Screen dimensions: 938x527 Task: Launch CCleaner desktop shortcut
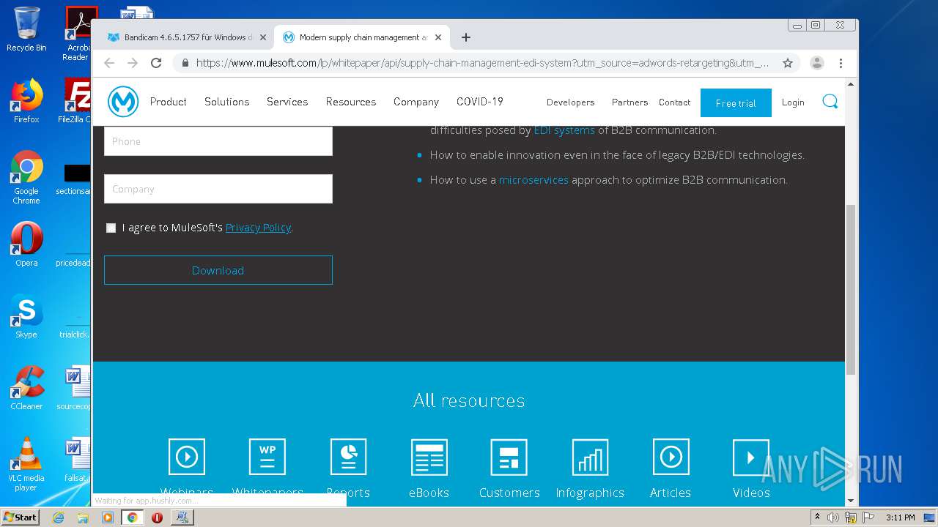[26, 388]
